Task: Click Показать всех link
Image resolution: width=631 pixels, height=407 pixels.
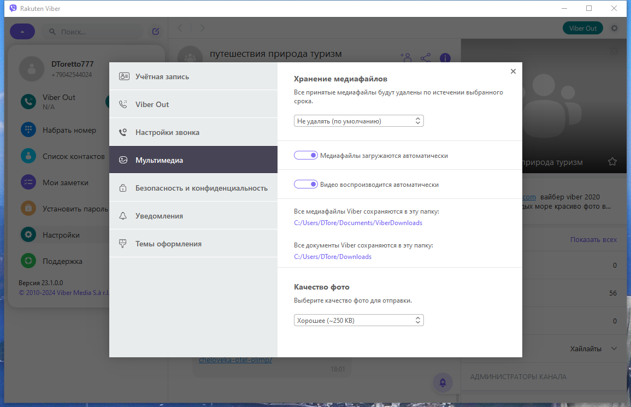Action: tap(593, 239)
